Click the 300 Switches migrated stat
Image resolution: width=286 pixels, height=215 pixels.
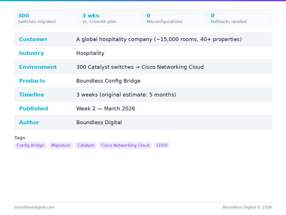(37, 18)
